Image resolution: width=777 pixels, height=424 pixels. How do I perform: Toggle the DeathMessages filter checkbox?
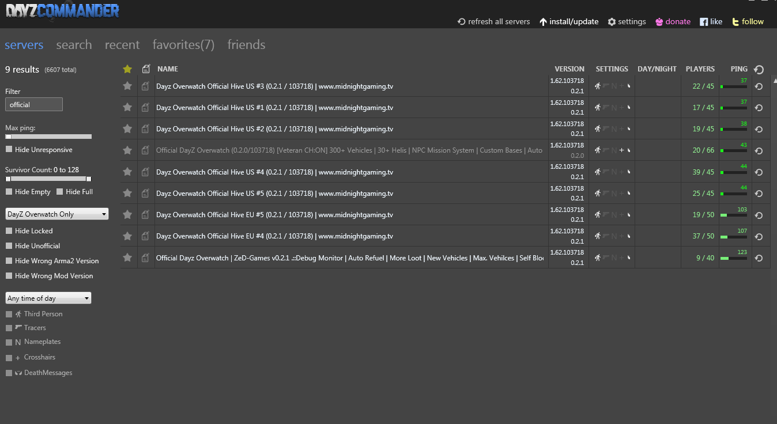(x=9, y=373)
